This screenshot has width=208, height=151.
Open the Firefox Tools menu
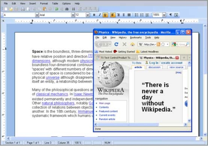tap(148, 37)
